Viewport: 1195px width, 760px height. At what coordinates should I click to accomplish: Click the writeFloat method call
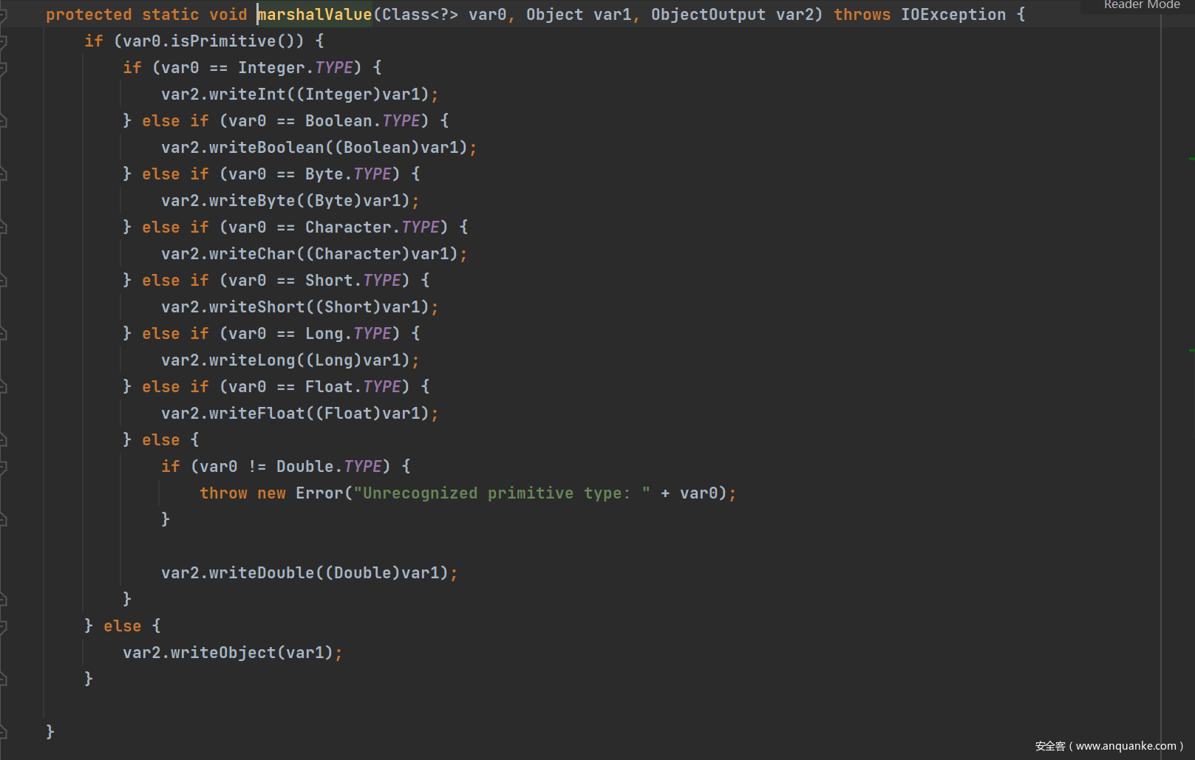click(x=257, y=414)
